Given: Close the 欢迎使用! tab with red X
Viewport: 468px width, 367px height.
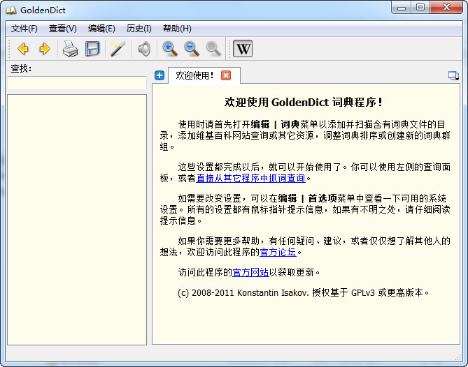Looking at the screenshot, I should tap(226, 75).
